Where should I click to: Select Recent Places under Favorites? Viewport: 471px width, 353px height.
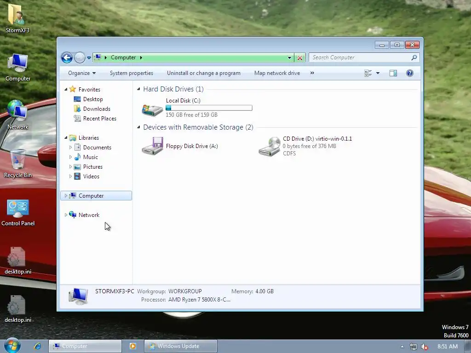pos(99,119)
